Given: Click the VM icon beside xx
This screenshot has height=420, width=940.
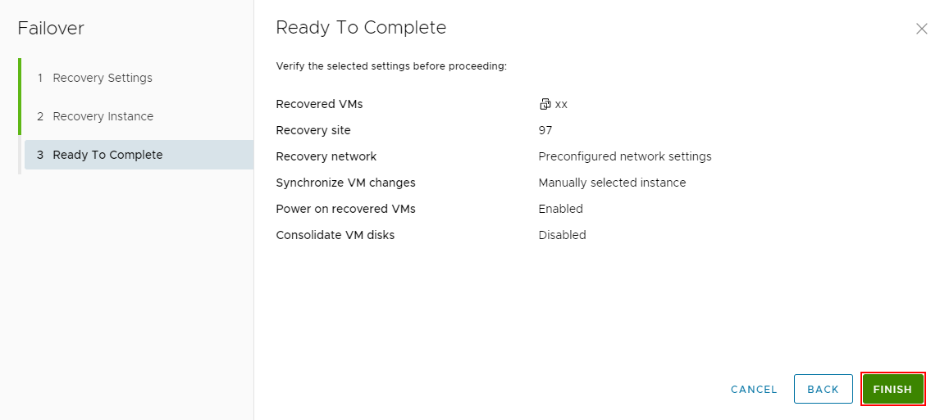Looking at the screenshot, I should pyautogui.click(x=545, y=104).
